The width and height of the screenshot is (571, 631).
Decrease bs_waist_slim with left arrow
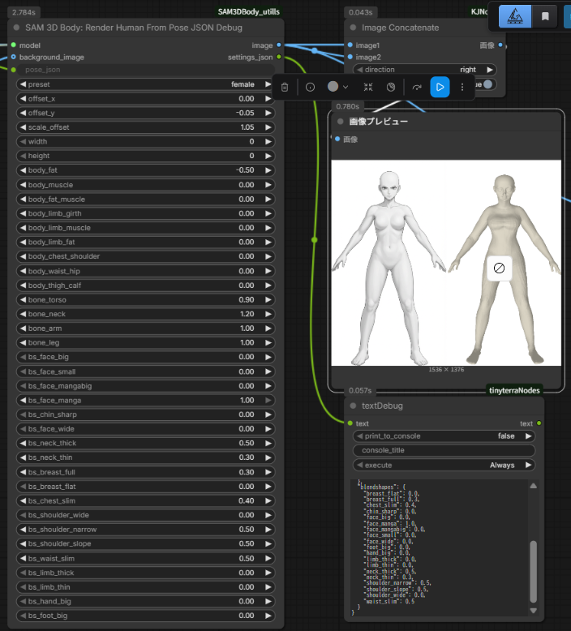tap(23, 559)
